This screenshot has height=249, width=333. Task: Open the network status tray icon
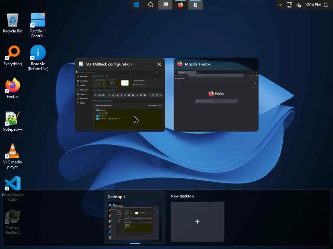click(289, 5)
